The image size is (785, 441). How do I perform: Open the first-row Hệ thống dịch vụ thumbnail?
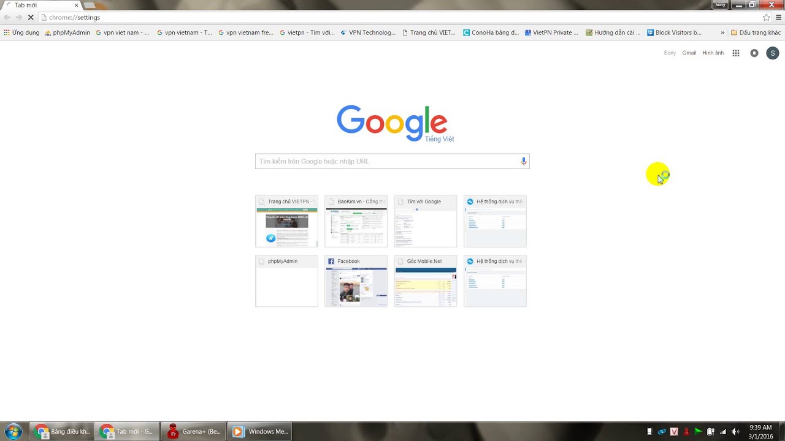(495, 221)
